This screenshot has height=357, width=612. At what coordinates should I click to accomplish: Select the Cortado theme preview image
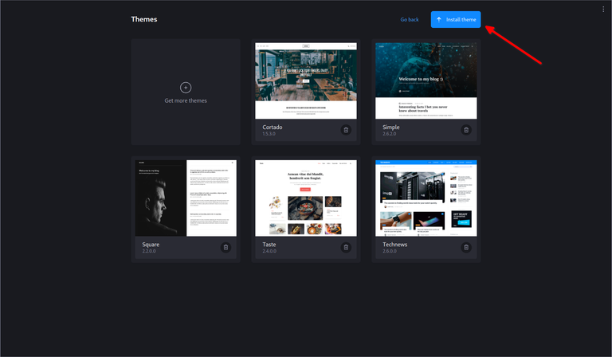tap(306, 80)
